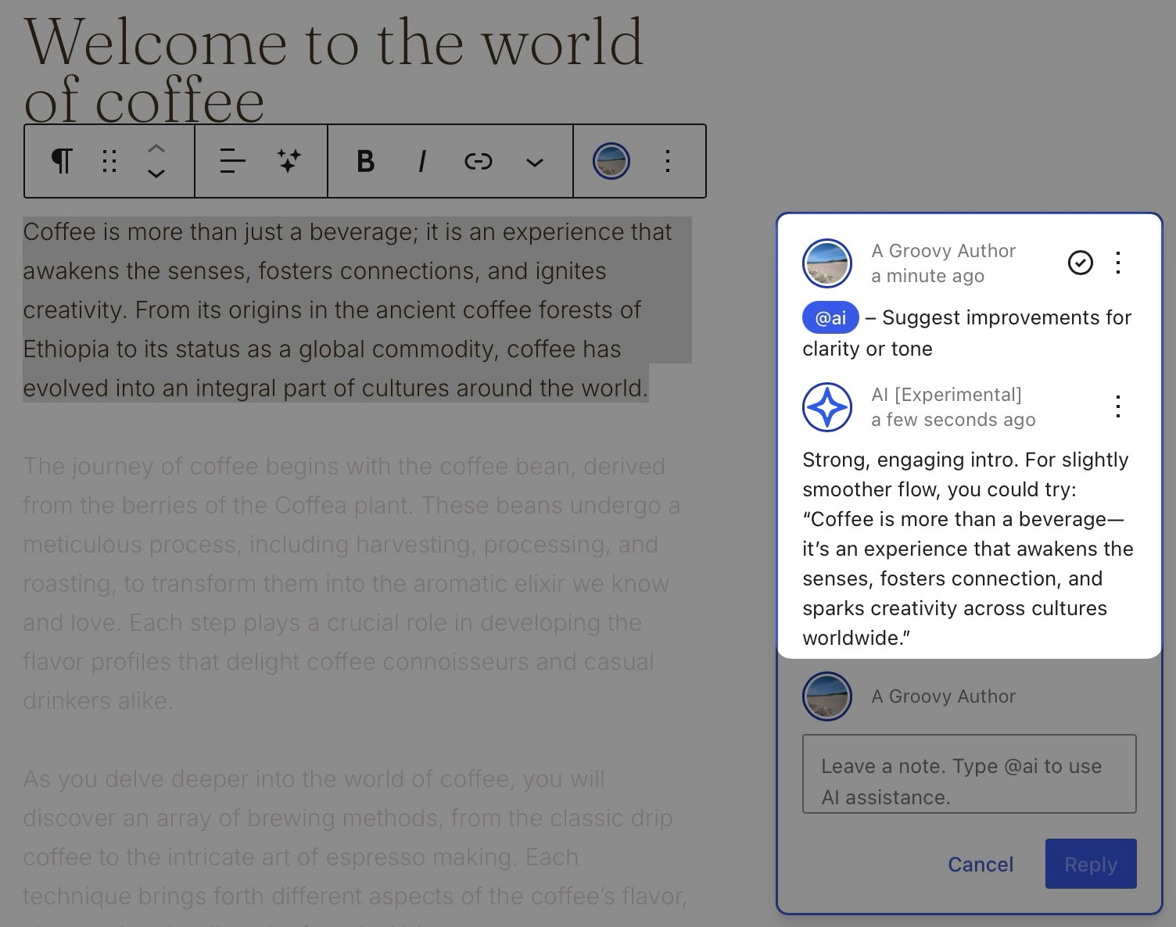Toggle bold formatting
The width and height of the screenshot is (1176, 927).
coord(365,161)
